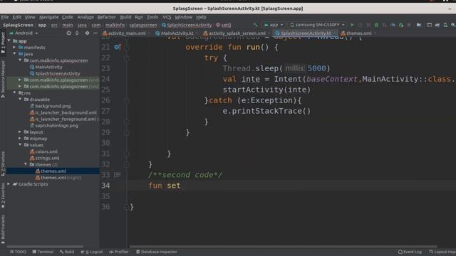Switch to the activity_main.xml editor tab
This screenshot has height=256, width=456.
(x=125, y=33)
